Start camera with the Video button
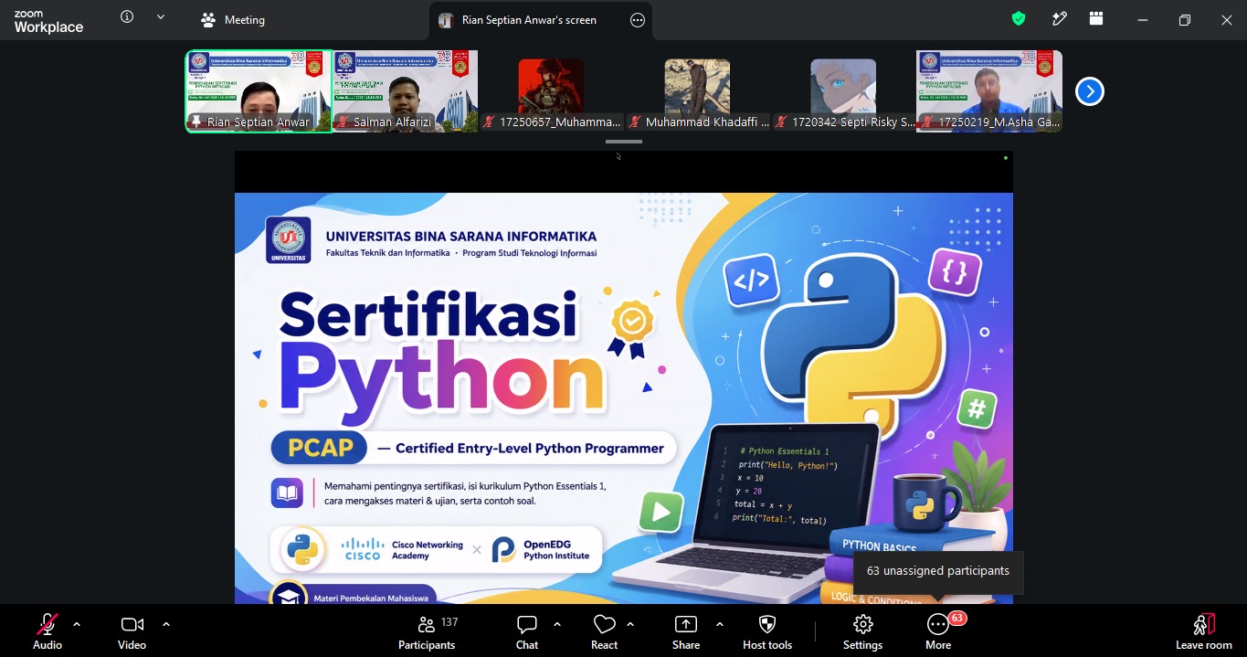1247x657 pixels. pyautogui.click(x=132, y=631)
